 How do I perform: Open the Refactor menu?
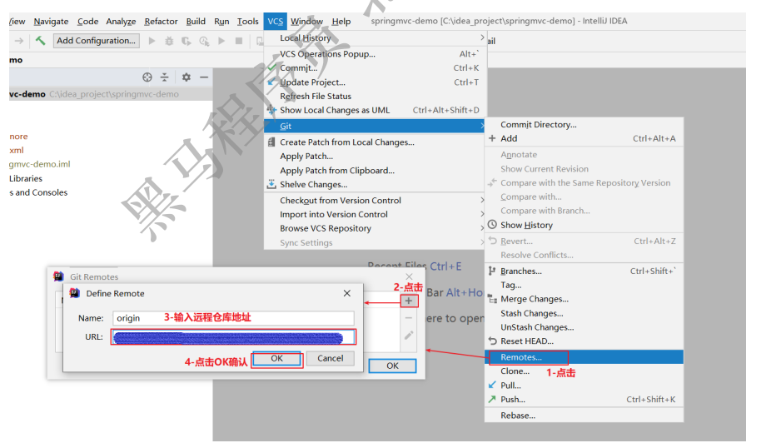161,21
